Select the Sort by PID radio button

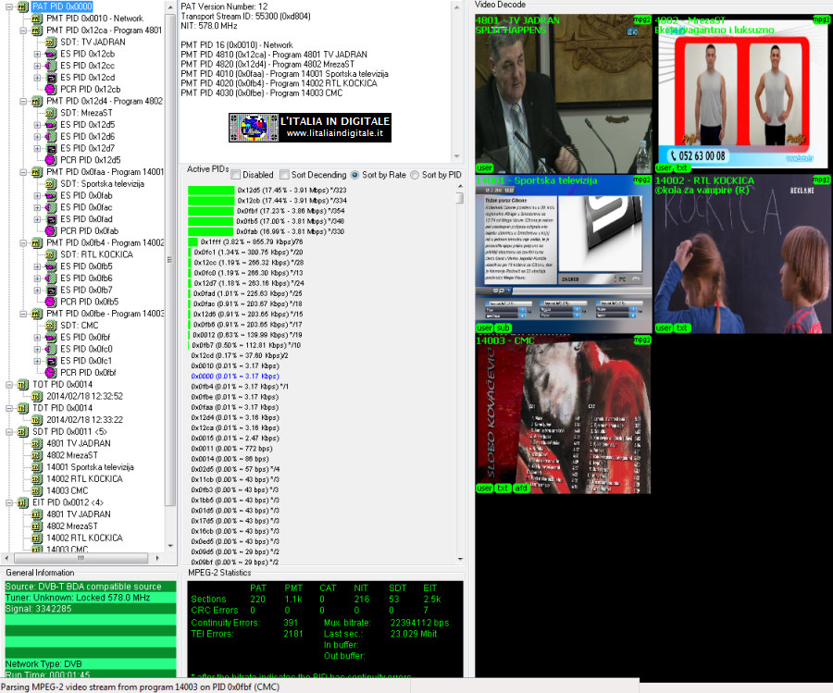pos(415,175)
